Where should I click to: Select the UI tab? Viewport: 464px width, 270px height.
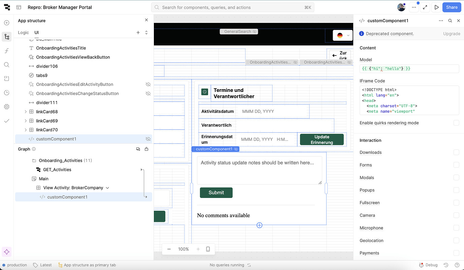pos(37,33)
